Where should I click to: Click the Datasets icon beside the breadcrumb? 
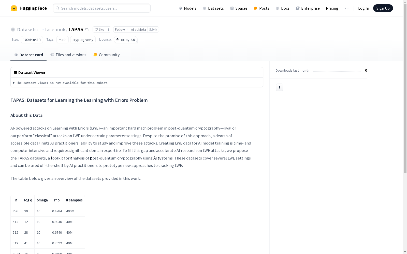pyautogui.click(x=13, y=29)
